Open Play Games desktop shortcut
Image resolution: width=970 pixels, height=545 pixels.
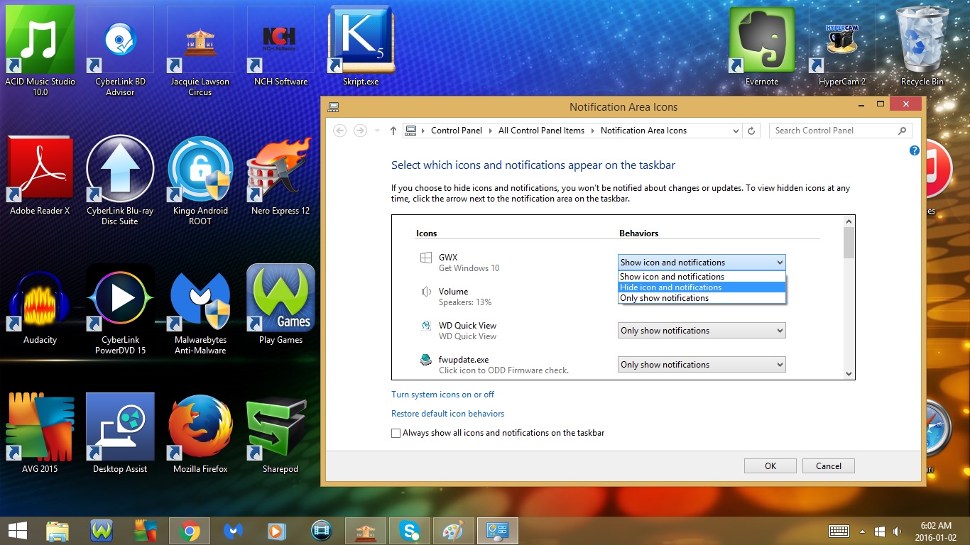point(280,304)
